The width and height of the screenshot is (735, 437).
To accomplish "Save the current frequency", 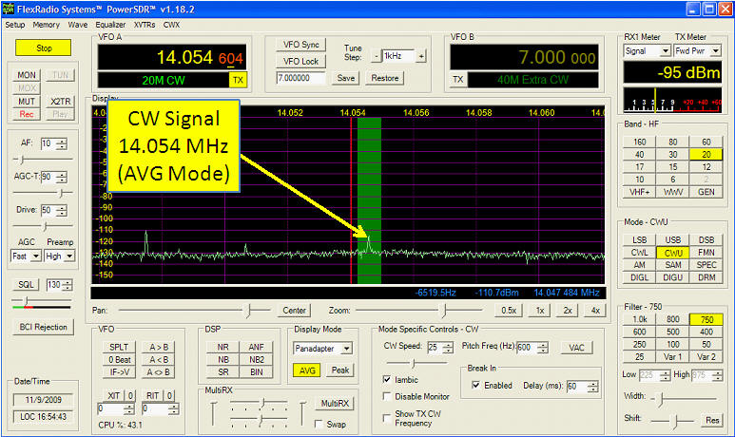I will tap(346, 78).
